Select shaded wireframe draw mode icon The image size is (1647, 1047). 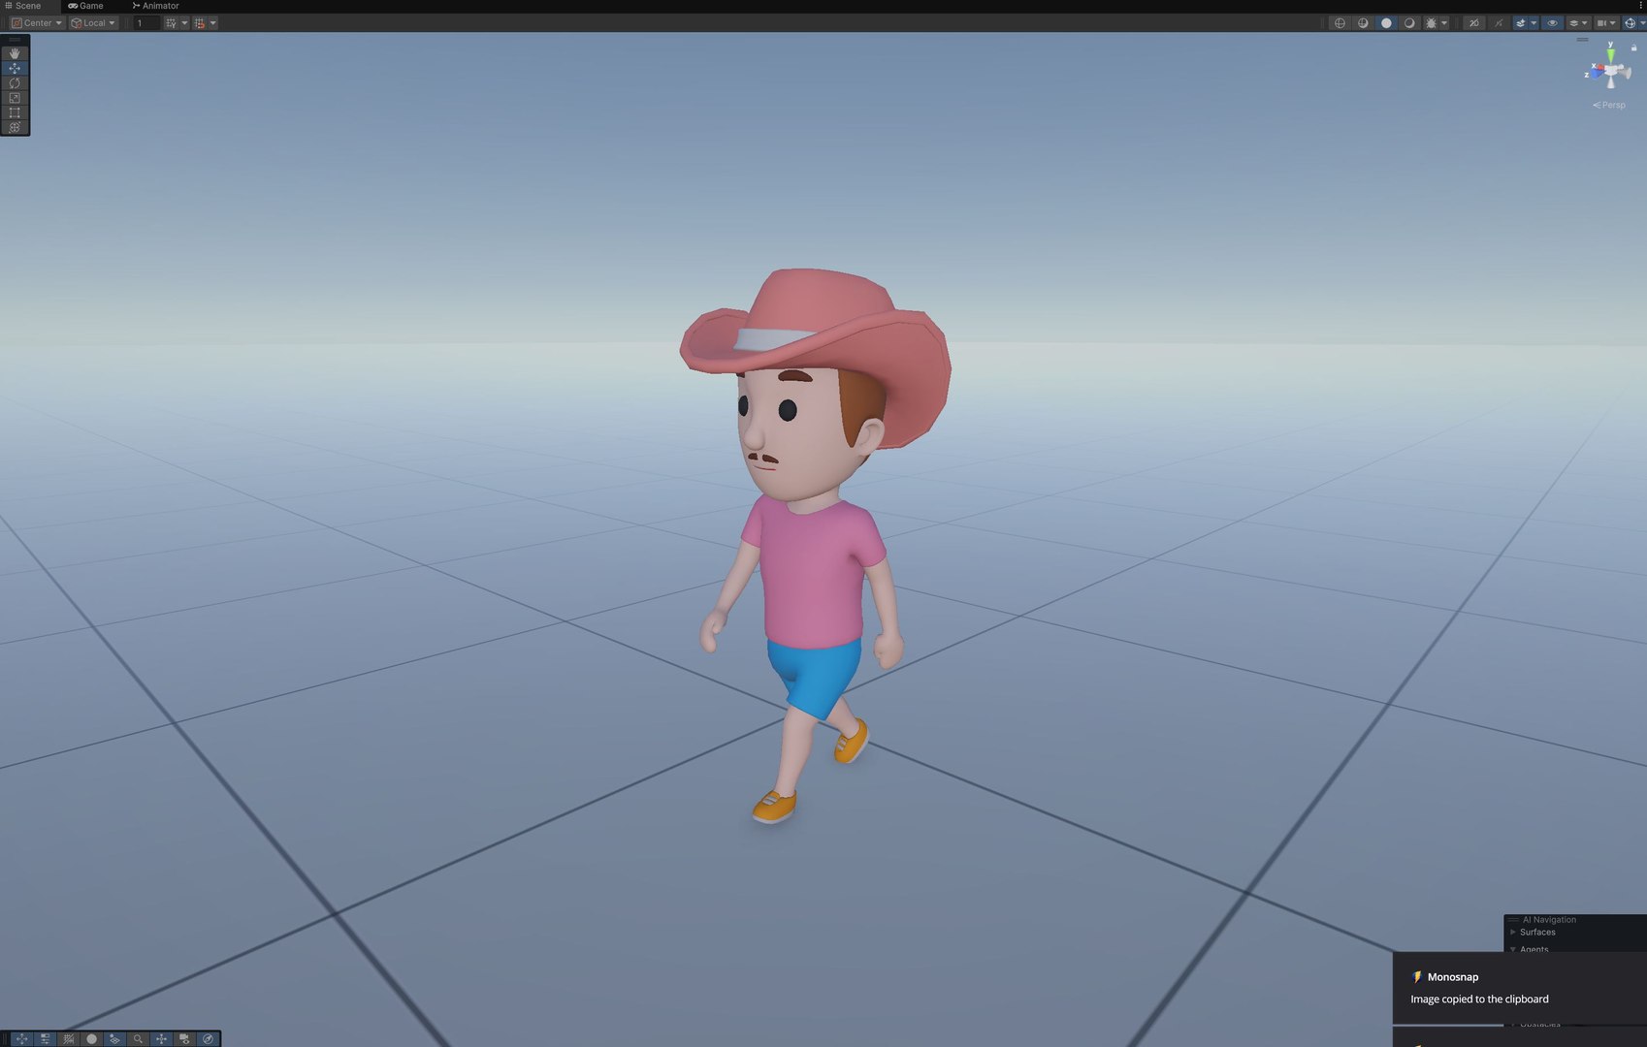pos(1363,23)
